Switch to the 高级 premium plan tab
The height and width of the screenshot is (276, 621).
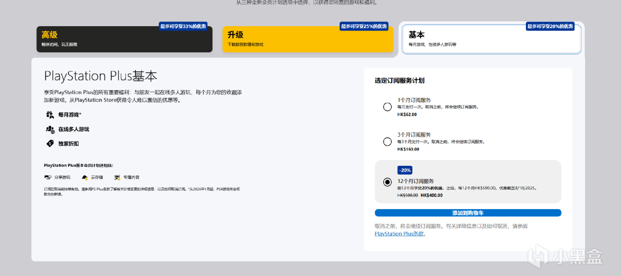[124, 39]
